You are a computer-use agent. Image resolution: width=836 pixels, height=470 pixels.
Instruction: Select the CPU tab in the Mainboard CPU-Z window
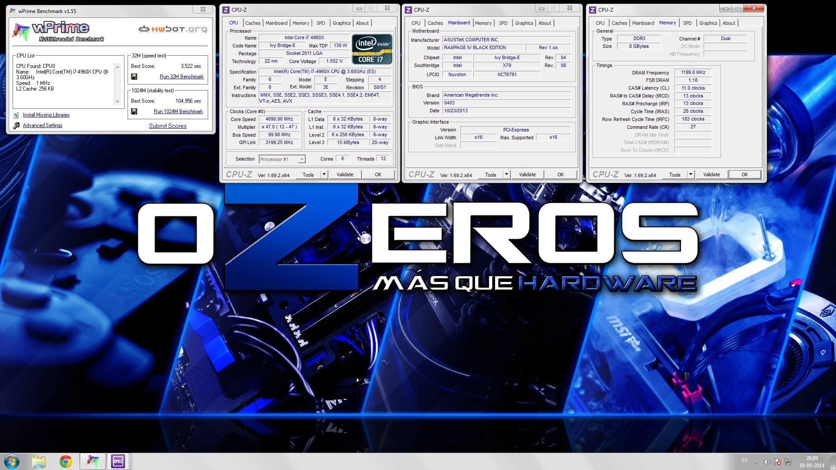[416, 23]
